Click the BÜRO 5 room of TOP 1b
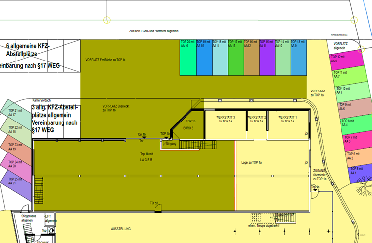Screen dimensions: 372x243 coord(190,126)
